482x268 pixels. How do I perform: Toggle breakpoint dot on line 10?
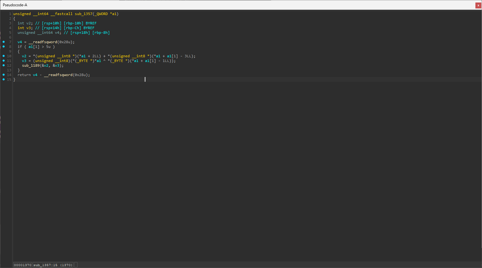(4, 56)
